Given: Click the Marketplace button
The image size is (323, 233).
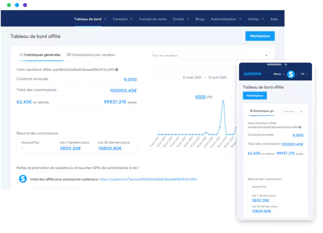Looking at the screenshot, I should pos(260,36).
